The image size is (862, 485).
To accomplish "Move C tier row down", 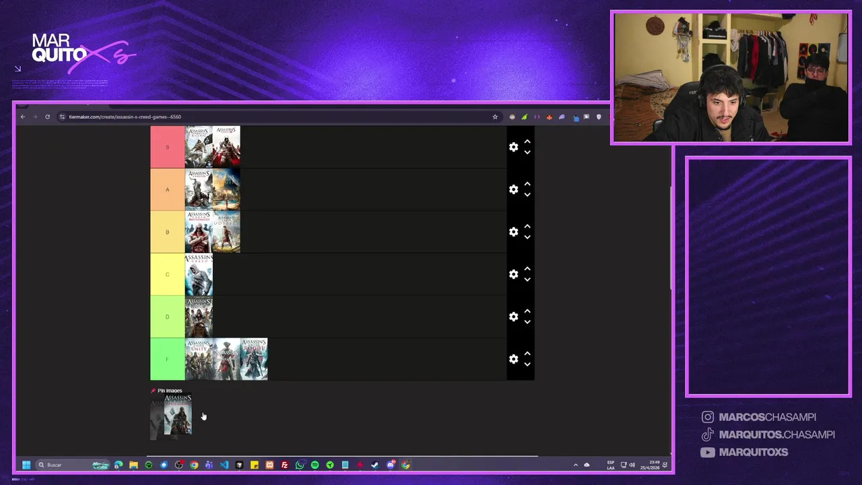I will click(x=527, y=280).
